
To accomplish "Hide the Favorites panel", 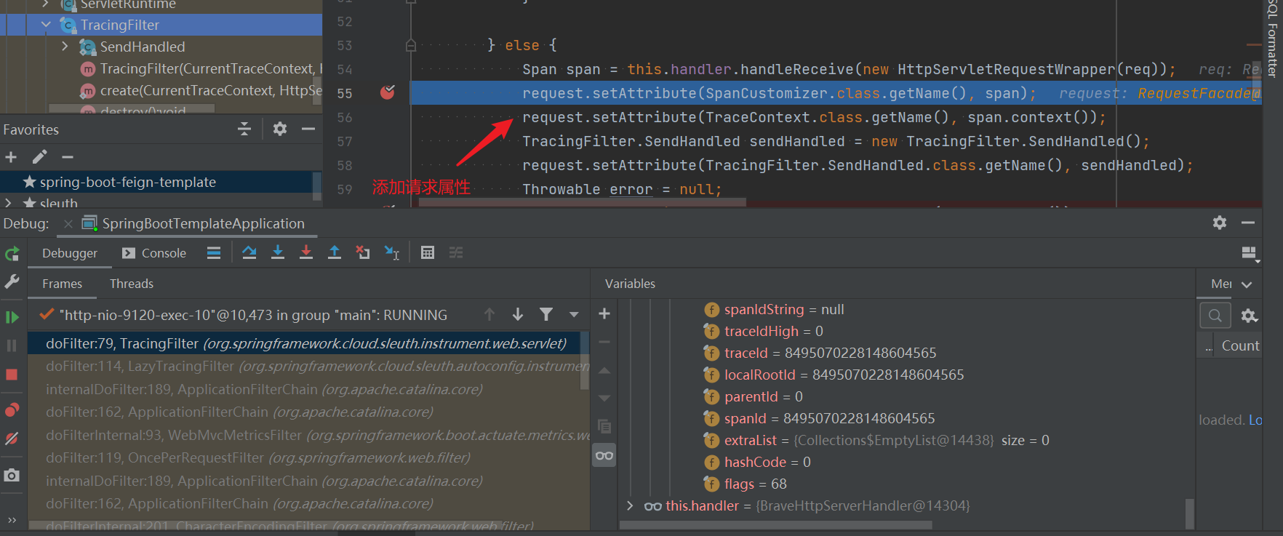I will pos(308,129).
